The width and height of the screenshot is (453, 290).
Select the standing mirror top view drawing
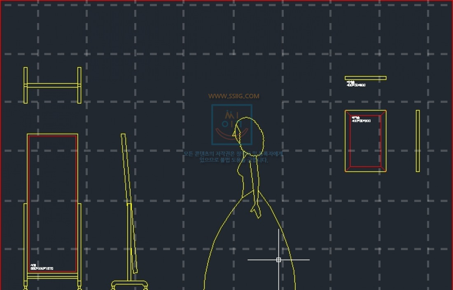52,85
